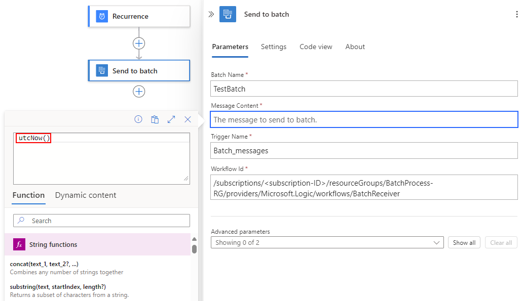Add an action below Send to batch
The height and width of the screenshot is (301, 522).
(138, 92)
